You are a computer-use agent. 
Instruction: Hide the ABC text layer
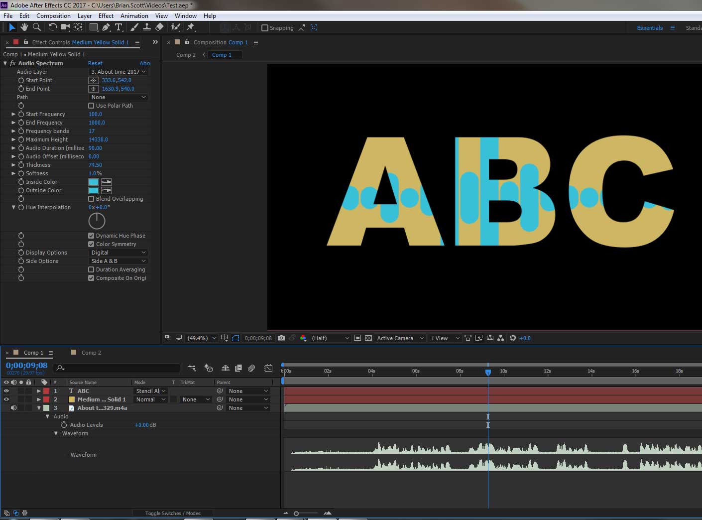click(x=6, y=391)
